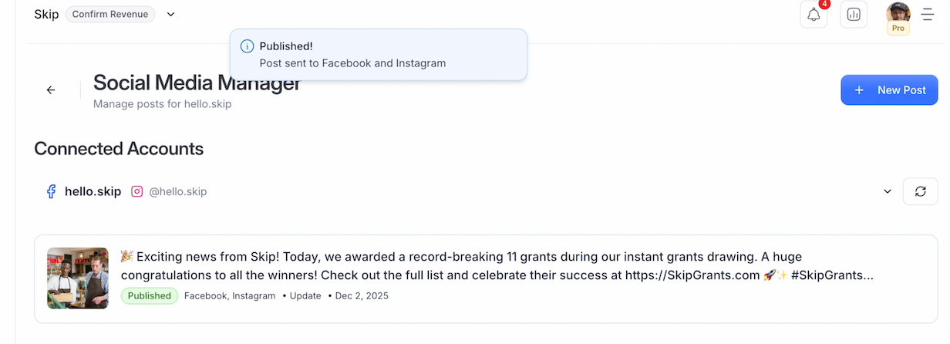Click the Instagram logo icon

pos(137,191)
